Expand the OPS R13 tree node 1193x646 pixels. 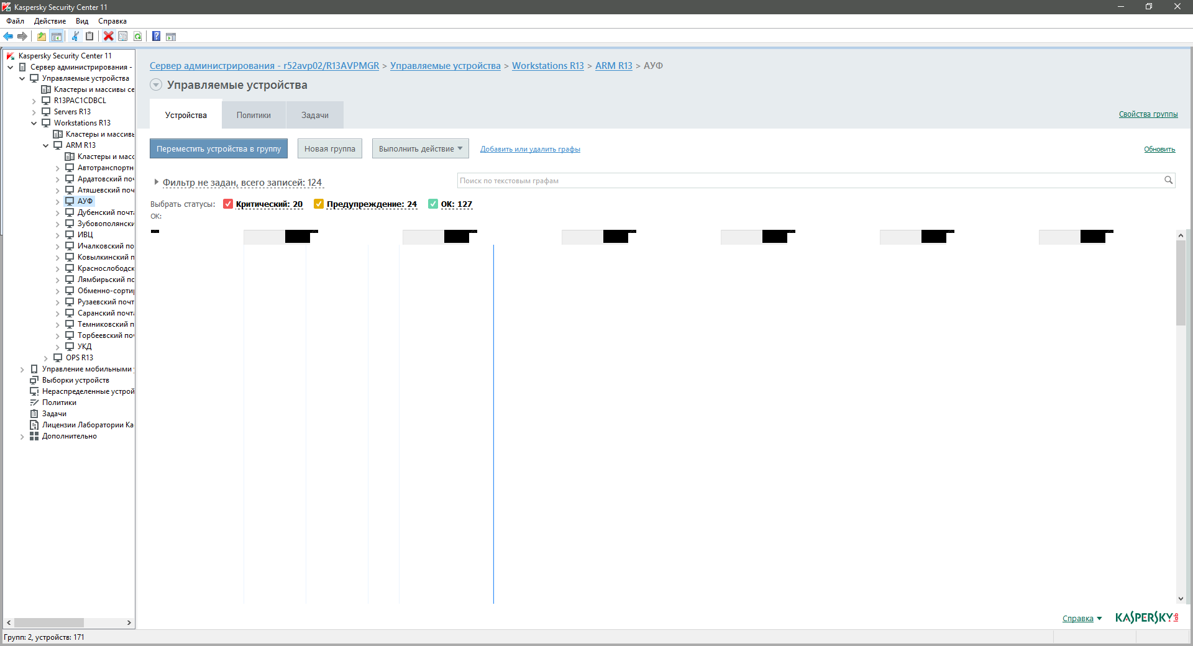pyautogui.click(x=46, y=358)
